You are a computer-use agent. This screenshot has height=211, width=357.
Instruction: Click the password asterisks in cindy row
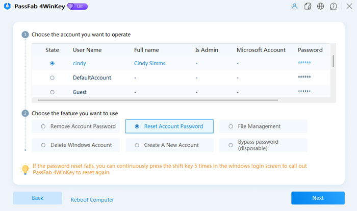pos(304,63)
